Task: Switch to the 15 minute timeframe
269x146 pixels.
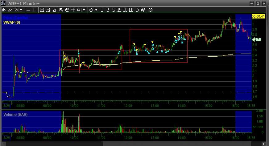Action: tap(119, 10)
